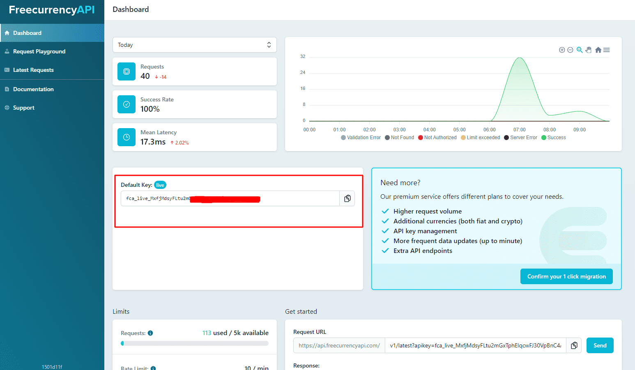The width and height of the screenshot is (635, 370).
Task: Click the https://api.freecurrencyapi.com/ base URL prefix
Action: tap(339, 345)
